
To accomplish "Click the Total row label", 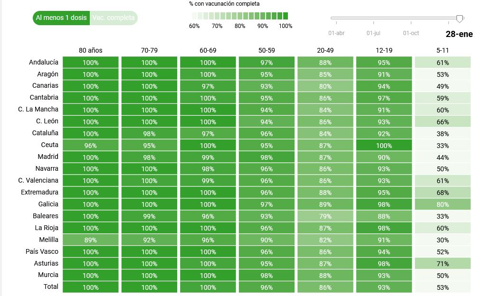I will coord(51,287).
